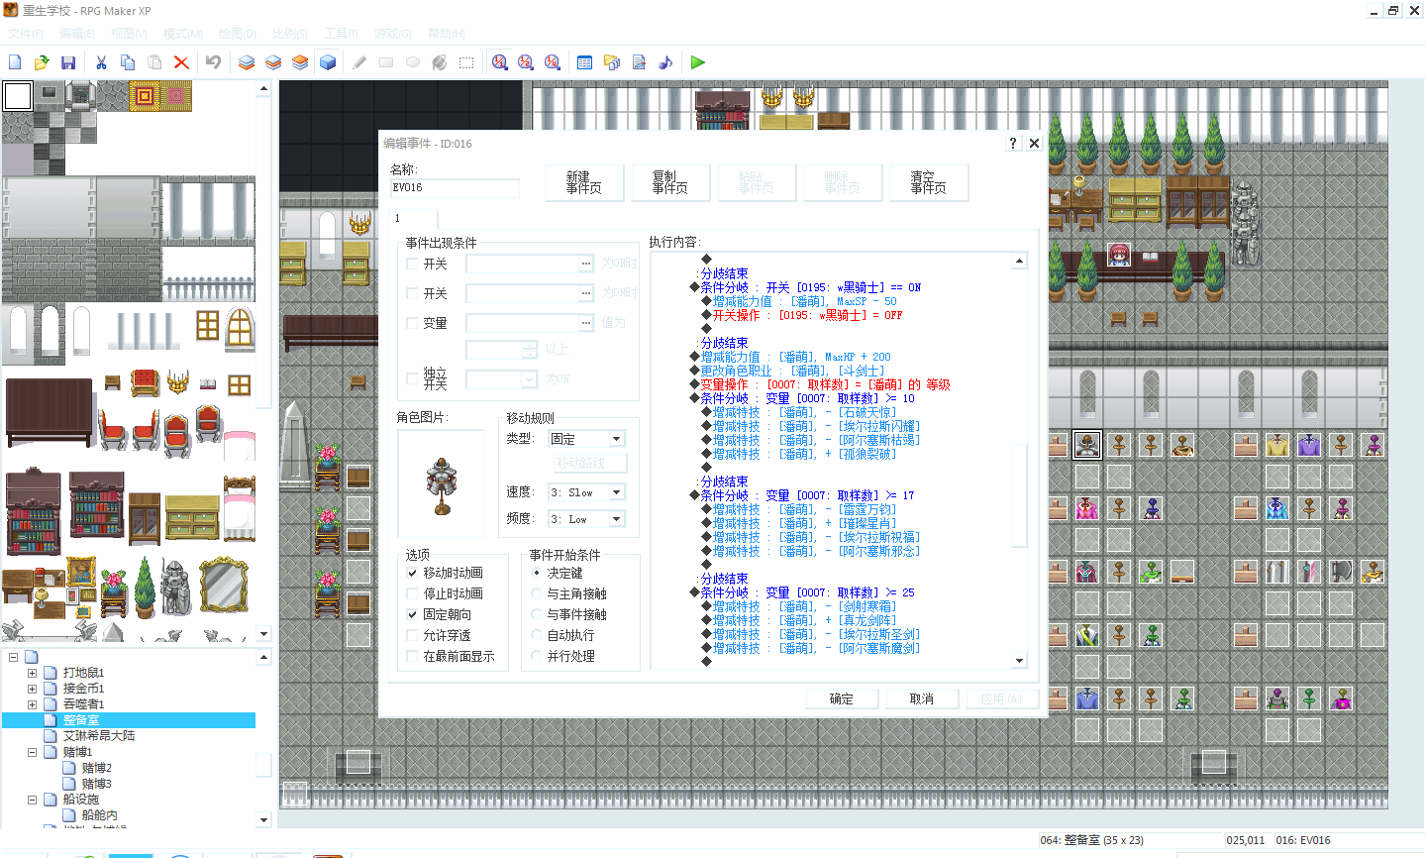Select the first map layer icon
The image size is (1426, 858).
click(x=247, y=62)
